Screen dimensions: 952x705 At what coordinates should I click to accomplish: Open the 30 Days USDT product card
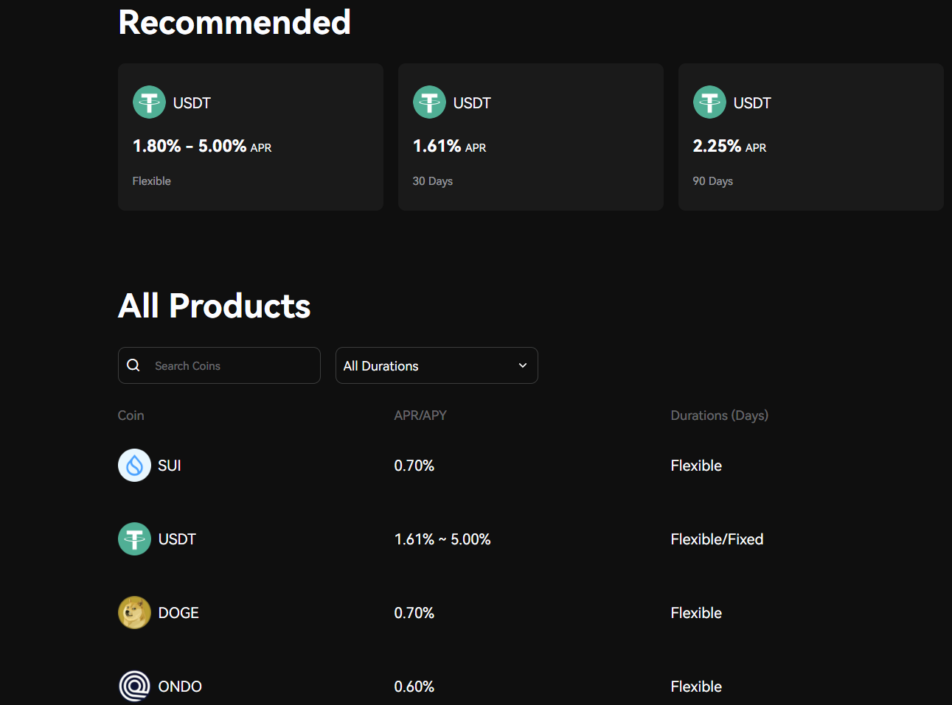[530, 136]
